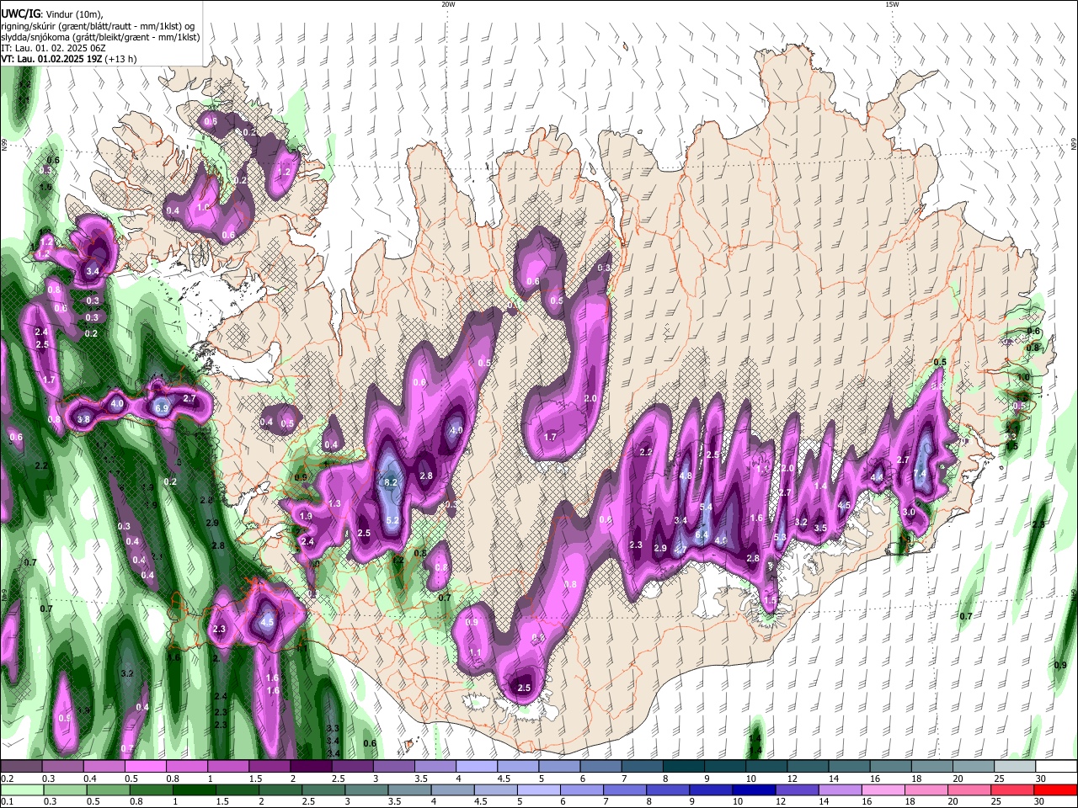
Task: Select the 4.8 precipitation value
Action: tap(686, 476)
